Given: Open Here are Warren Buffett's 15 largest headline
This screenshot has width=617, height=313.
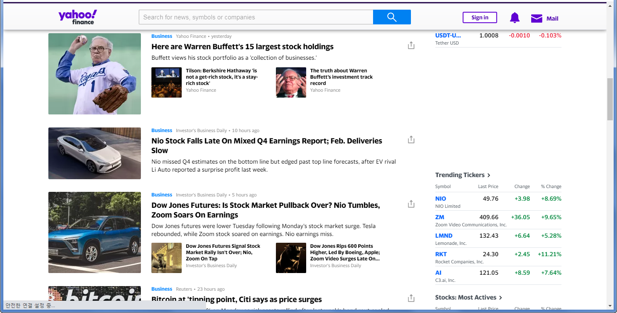Looking at the screenshot, I should [x=242, y=47].
